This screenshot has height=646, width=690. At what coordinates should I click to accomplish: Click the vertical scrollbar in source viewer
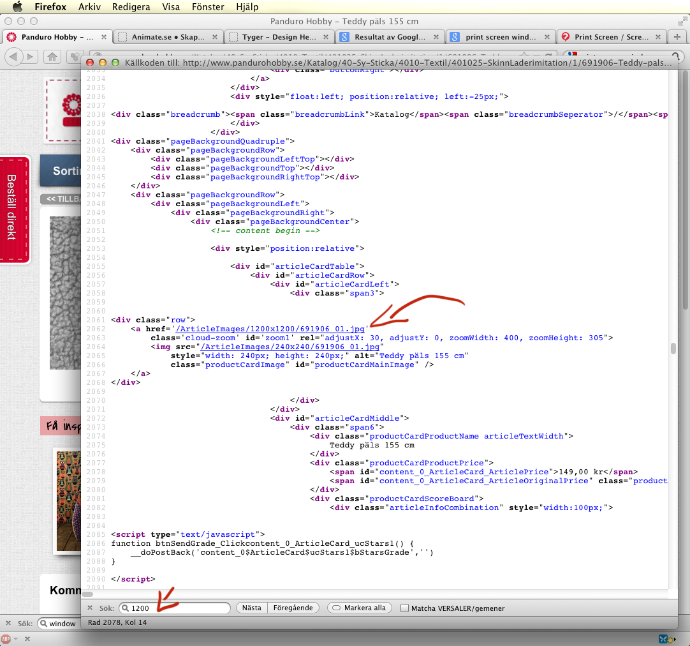[x=673, y=349]
